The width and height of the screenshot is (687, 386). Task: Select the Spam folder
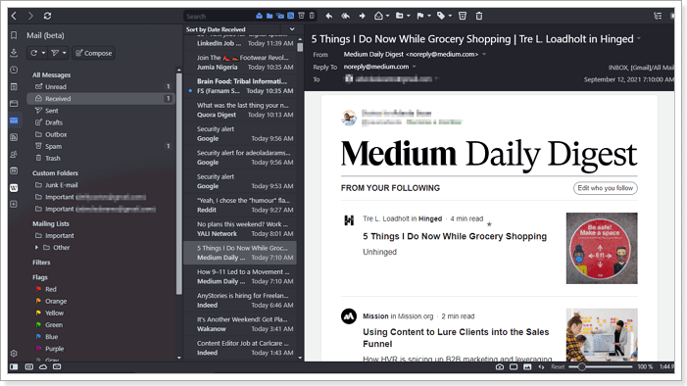tap(102, 146)
